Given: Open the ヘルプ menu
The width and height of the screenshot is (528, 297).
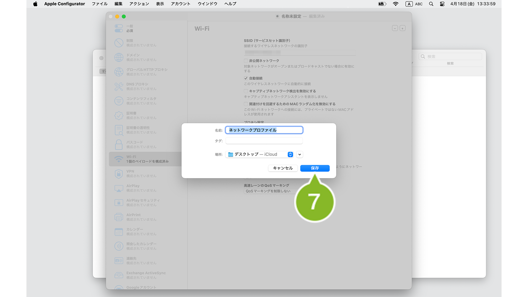Looking at the screenshot, I should [x=230, y=4].
